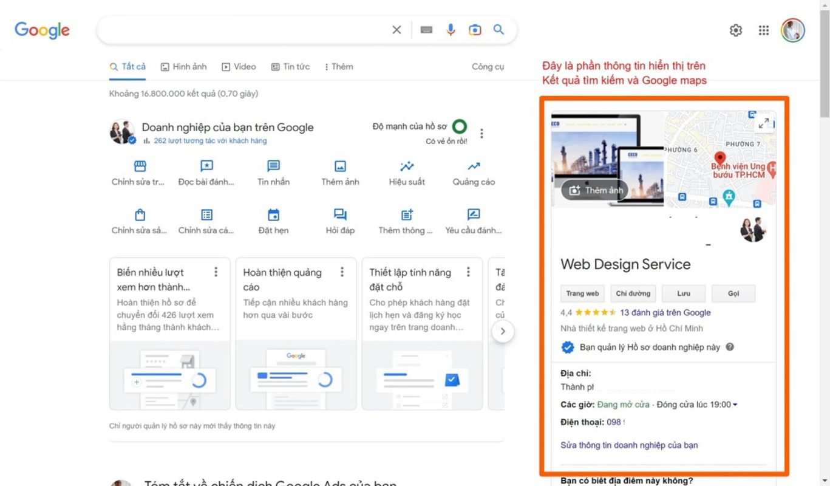Open Google Lens image search
The width and height of the screenshot is (830, 486).
tap(475, 30)
